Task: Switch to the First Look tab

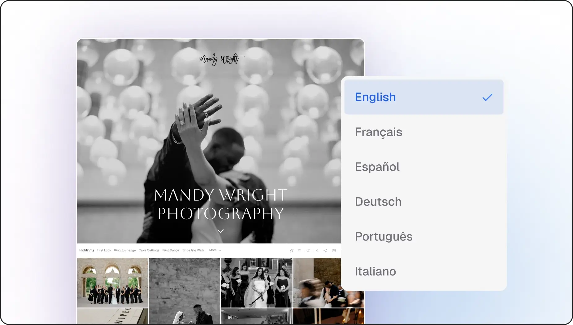Action: (104, 250)
